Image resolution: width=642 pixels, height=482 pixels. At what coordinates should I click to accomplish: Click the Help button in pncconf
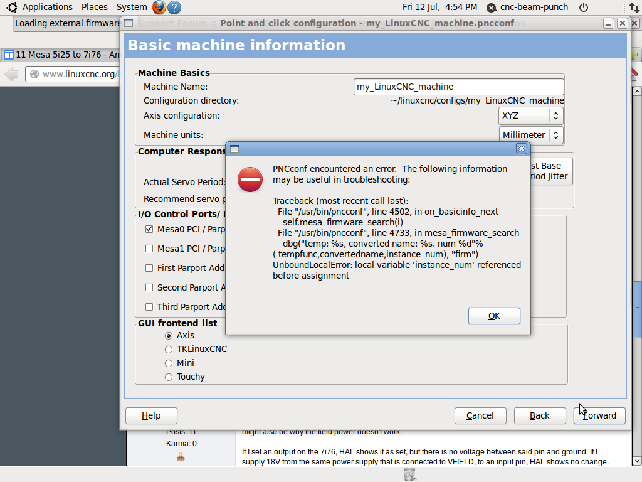[151, 415]
